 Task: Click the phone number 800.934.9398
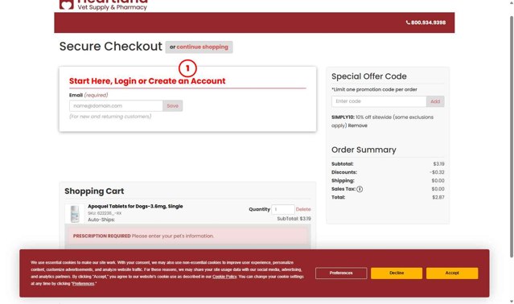[x=426, y=23]
